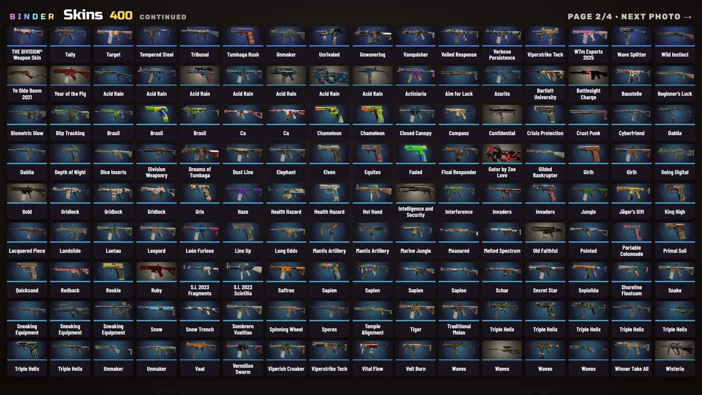Select the 'Crisis Protection' label
Image resolution: width=702 pixels, height=395 pixels.
(545, 133)
